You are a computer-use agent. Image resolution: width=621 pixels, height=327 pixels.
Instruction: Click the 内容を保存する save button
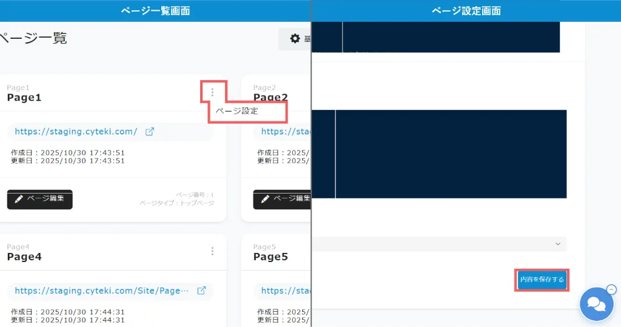tap(542, 280)
